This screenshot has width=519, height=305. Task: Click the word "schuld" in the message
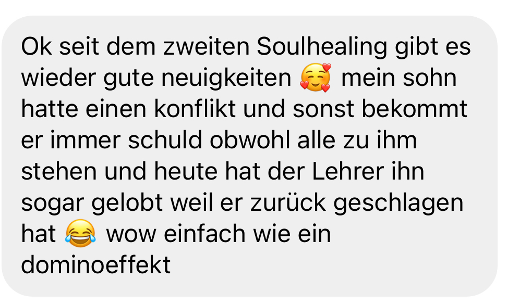click(x=165, y=141)
